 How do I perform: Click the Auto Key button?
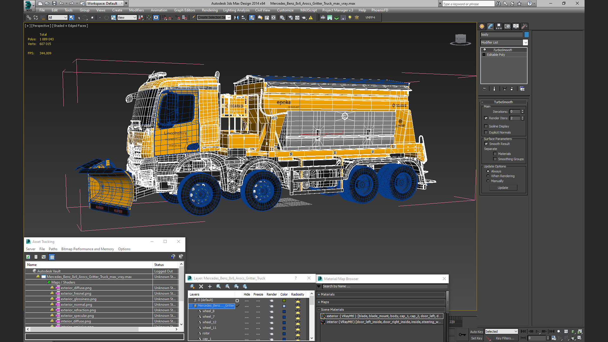click(476, 332)
